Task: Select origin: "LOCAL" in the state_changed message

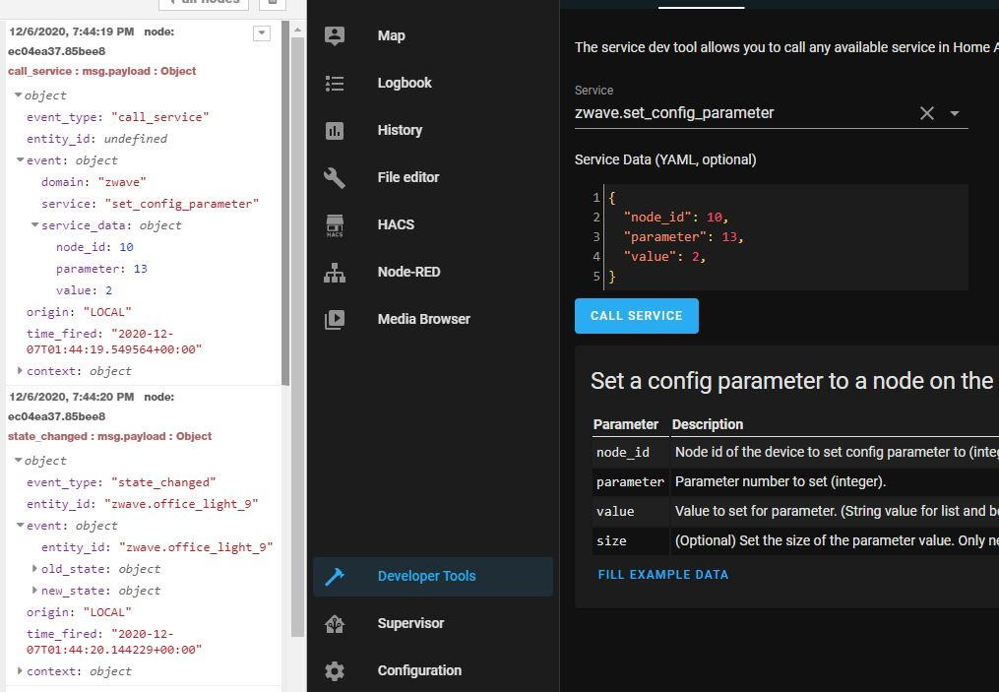Action: click(x=79, y=612)
